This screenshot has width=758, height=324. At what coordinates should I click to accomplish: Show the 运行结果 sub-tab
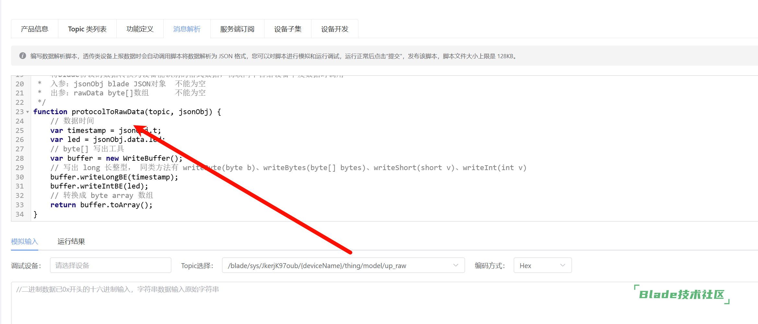[71, 242]
